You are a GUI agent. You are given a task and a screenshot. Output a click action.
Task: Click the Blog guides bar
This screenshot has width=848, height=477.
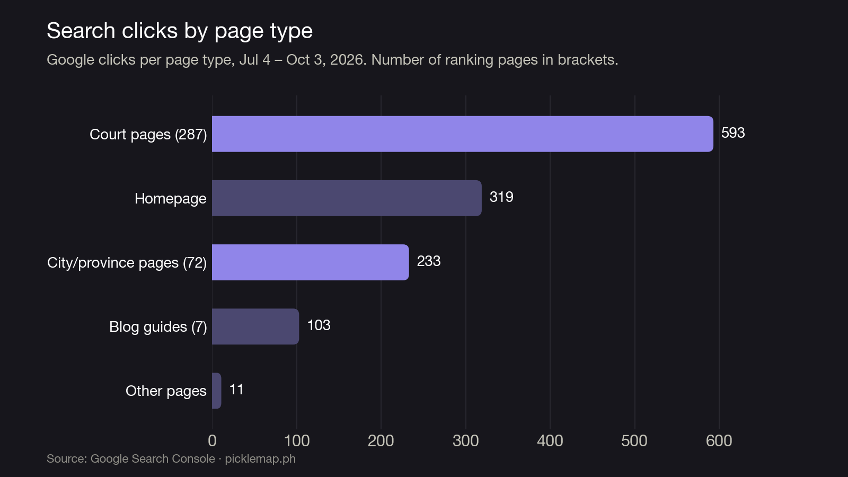pos(255,326)
